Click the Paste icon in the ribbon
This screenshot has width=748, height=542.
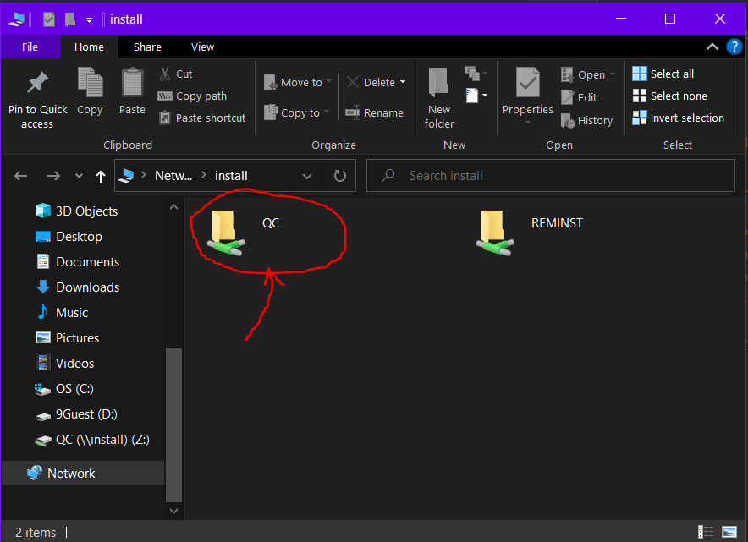click(132, 85)
